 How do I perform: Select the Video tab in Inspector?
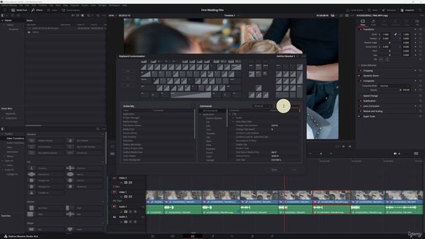[363, 22]
